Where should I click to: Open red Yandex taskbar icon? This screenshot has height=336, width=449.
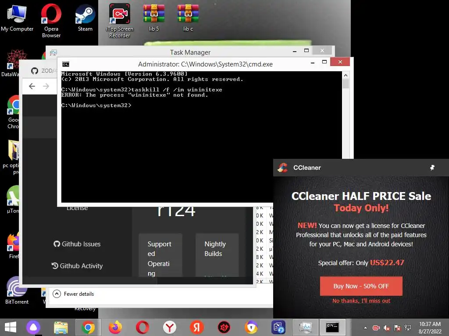click(197, 327)
